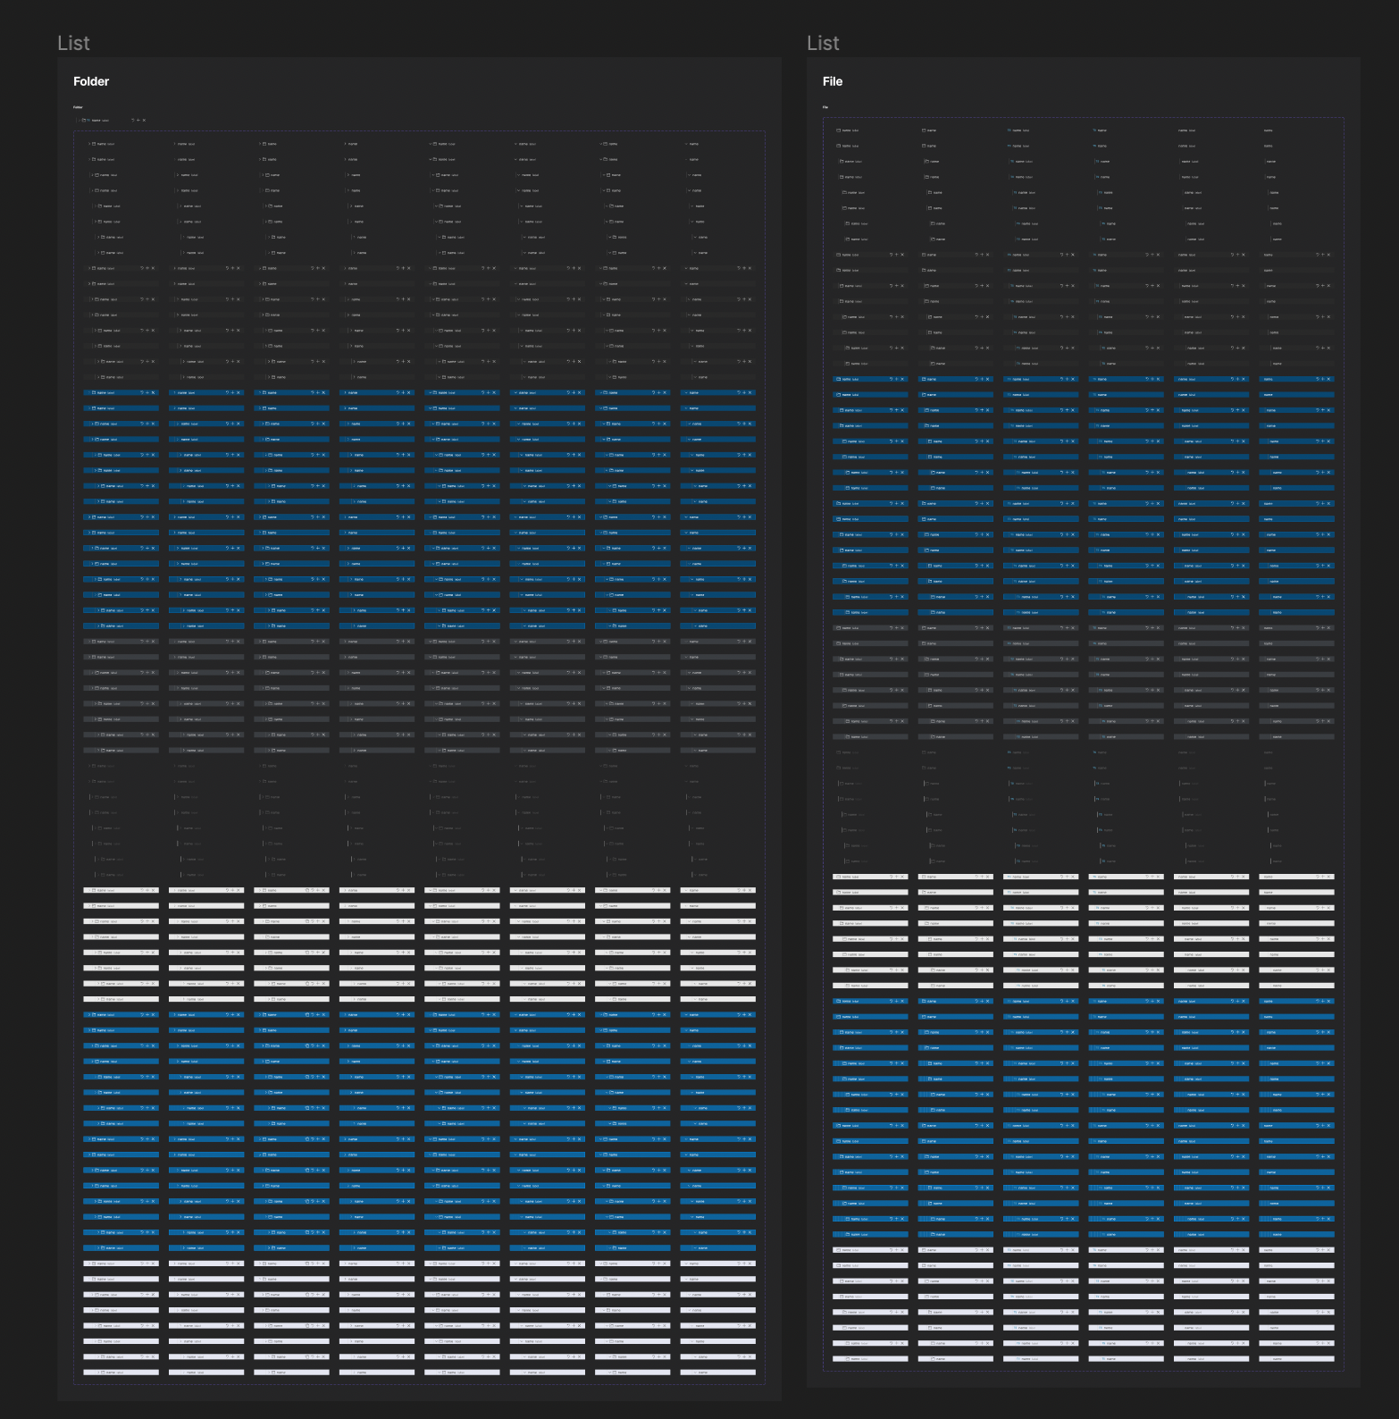Screen dimensions: 1399x1419
Task: Click plus icon in standalone Folder row above grid
Action: [x=138, y=120]
